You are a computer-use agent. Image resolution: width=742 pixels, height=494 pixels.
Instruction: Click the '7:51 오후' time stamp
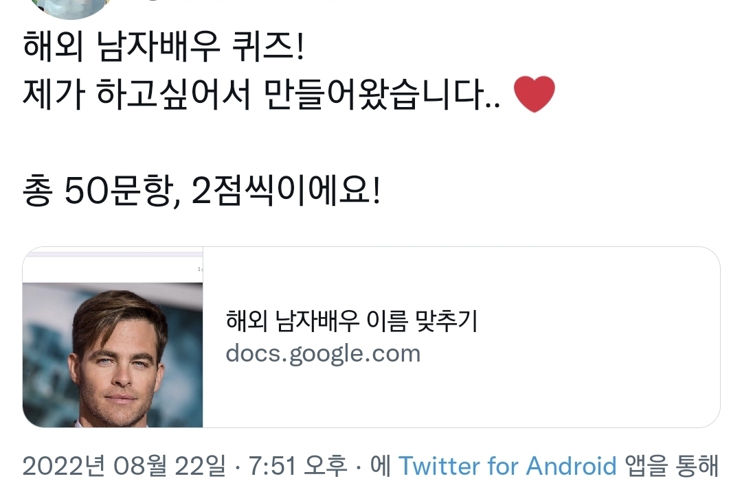297,467
